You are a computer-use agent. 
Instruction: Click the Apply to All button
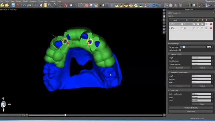click(x=191, y=112)
